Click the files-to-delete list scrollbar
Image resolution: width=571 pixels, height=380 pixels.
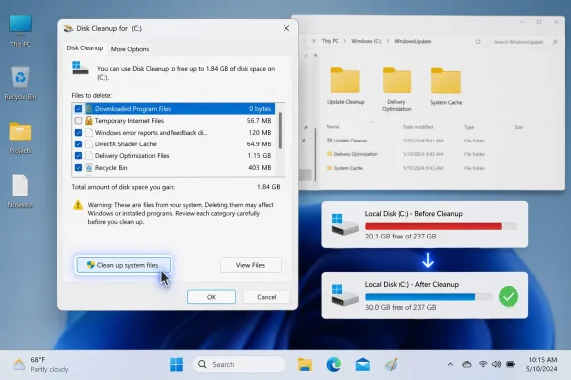280,131
